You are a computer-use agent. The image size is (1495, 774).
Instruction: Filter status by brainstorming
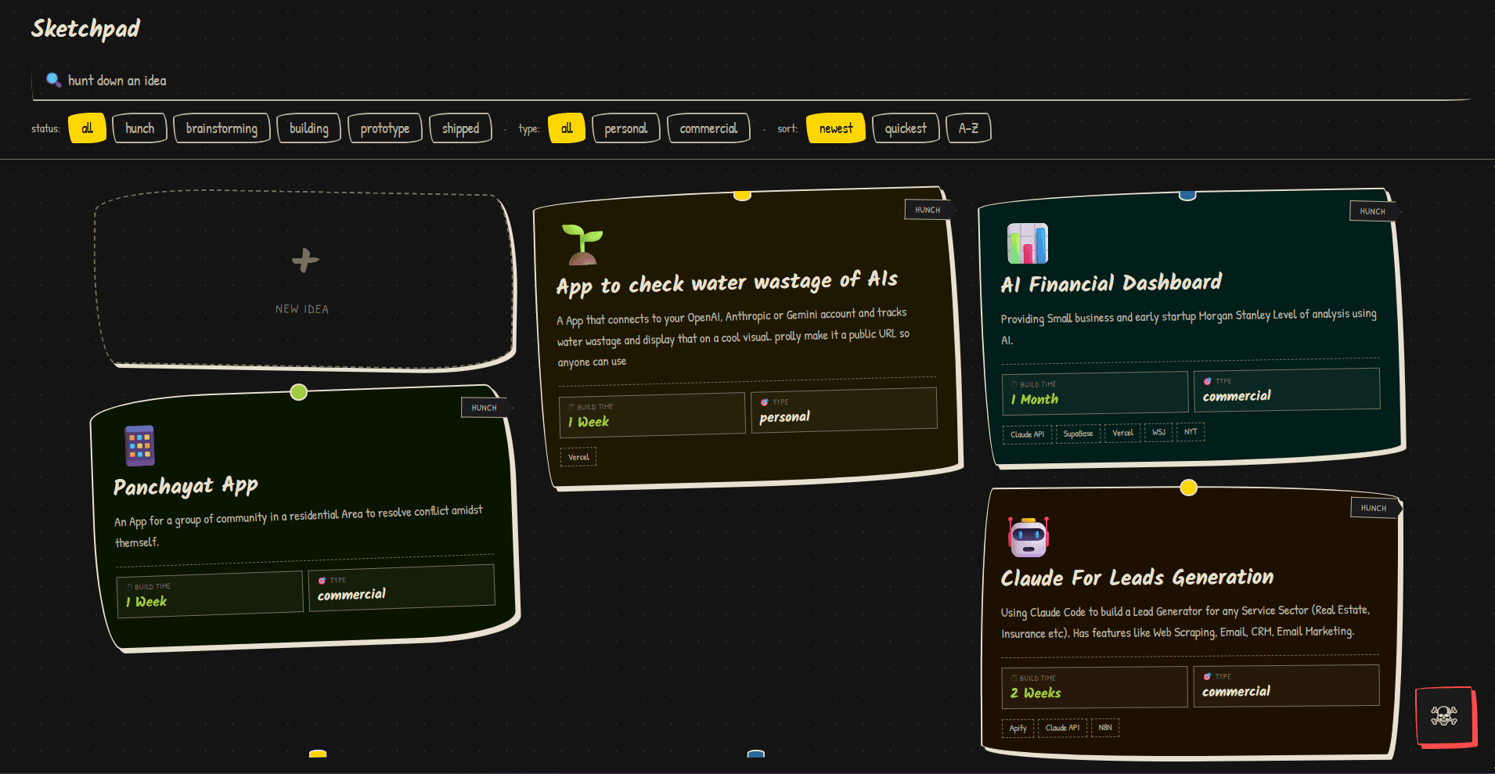(x=222, y=128)
